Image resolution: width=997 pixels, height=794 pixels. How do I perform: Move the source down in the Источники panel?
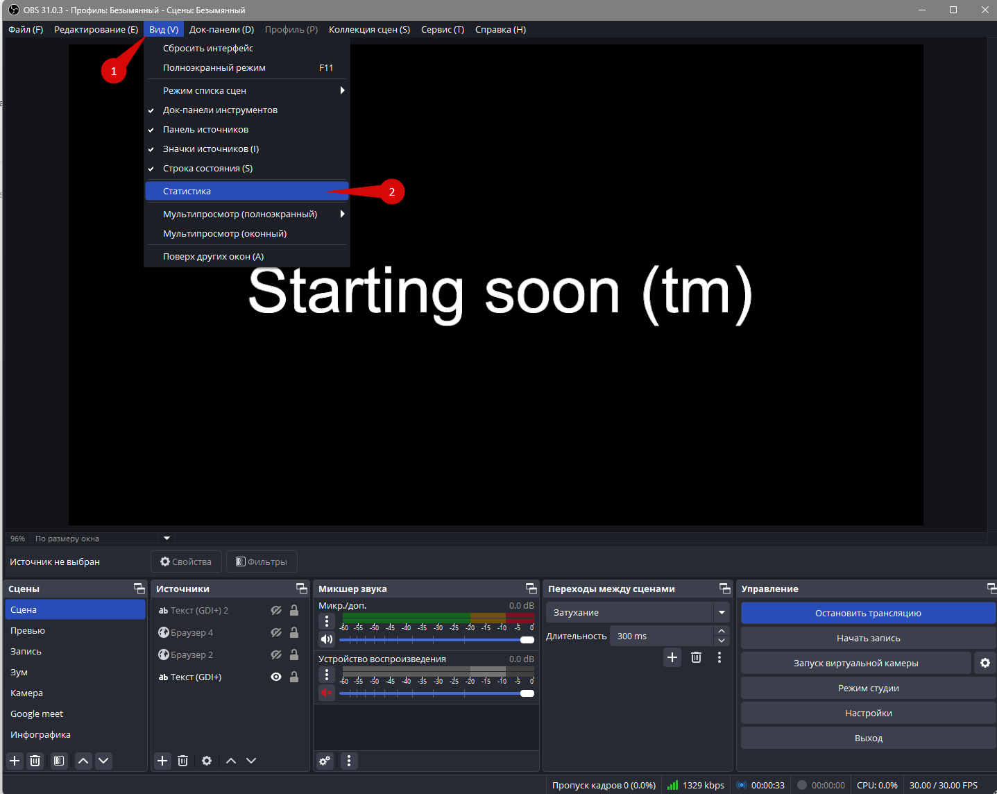[251, 761]
